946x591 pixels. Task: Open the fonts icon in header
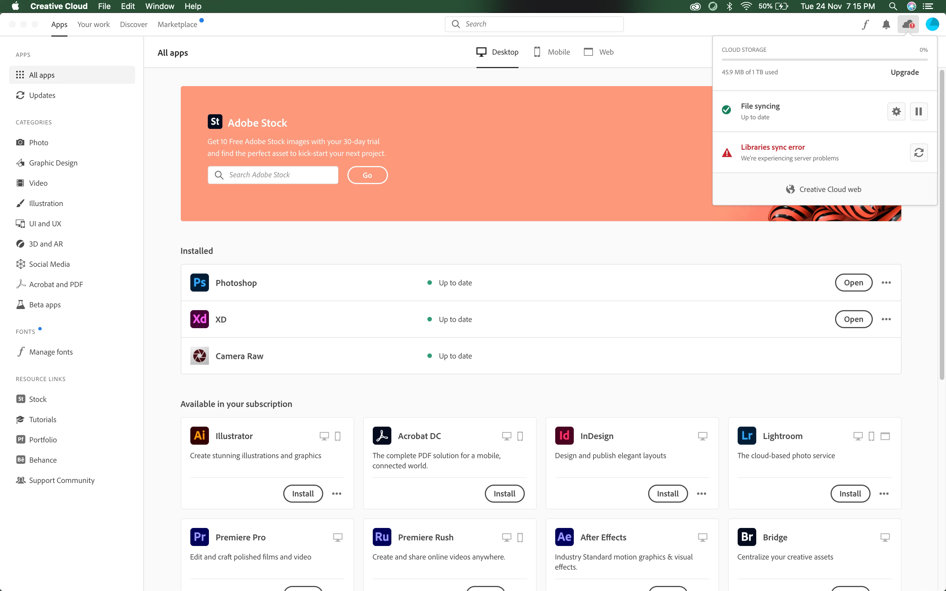point(865,24)
